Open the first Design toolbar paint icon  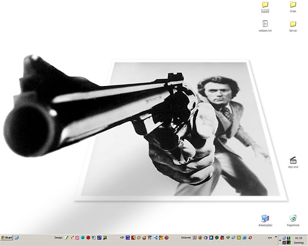coord(66,237)
